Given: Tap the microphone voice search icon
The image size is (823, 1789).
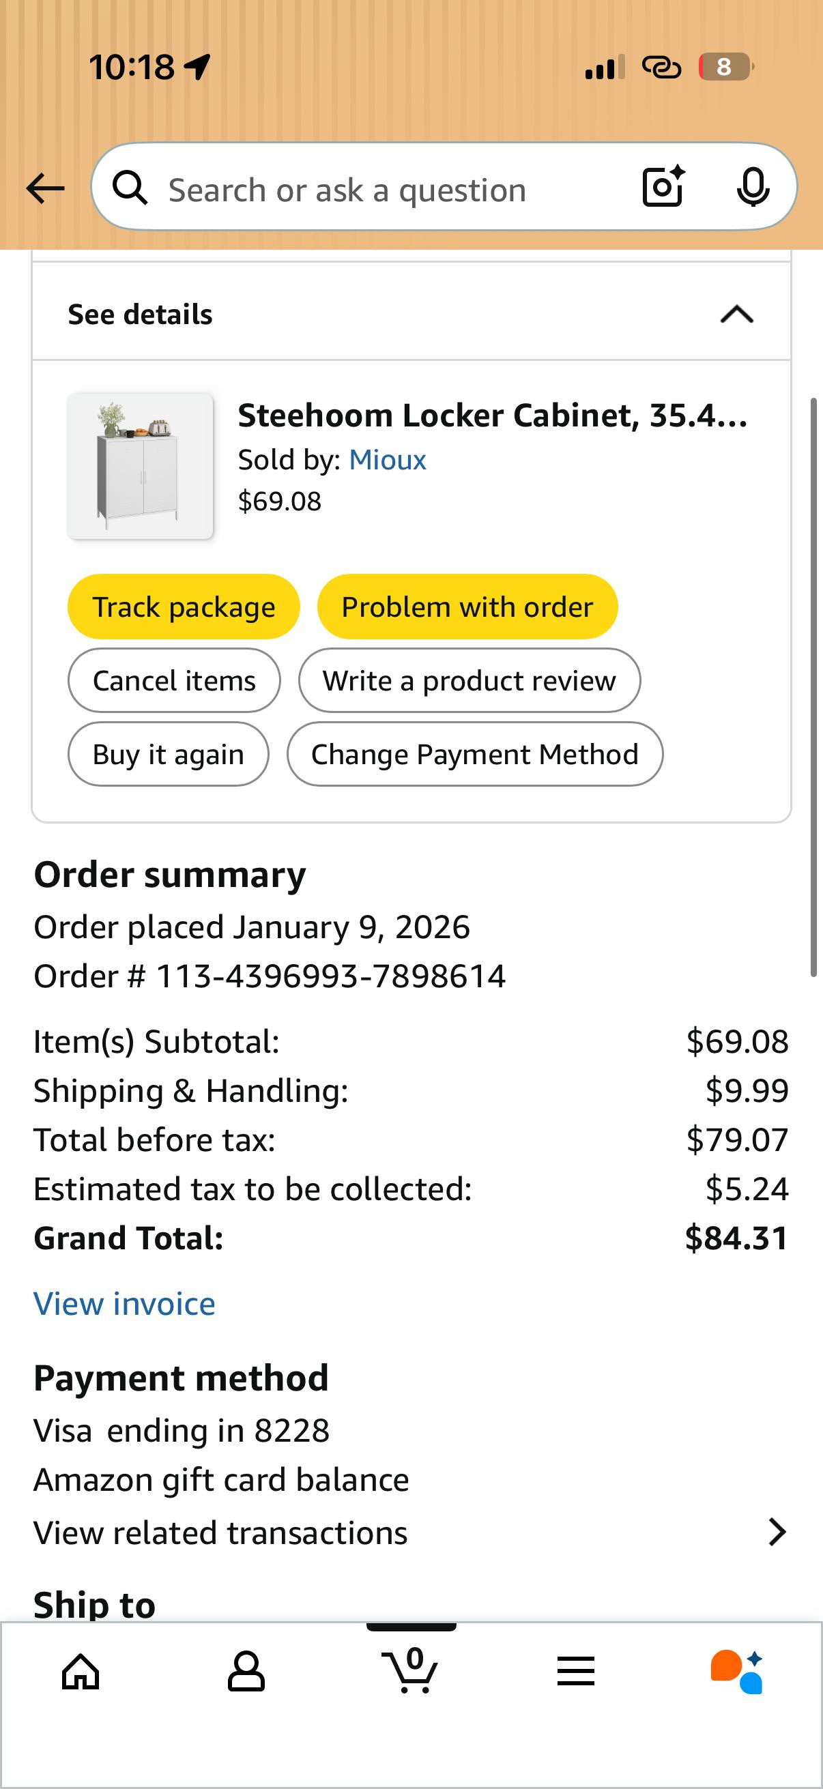Looking at the screenshot, I should coord(753,188).
